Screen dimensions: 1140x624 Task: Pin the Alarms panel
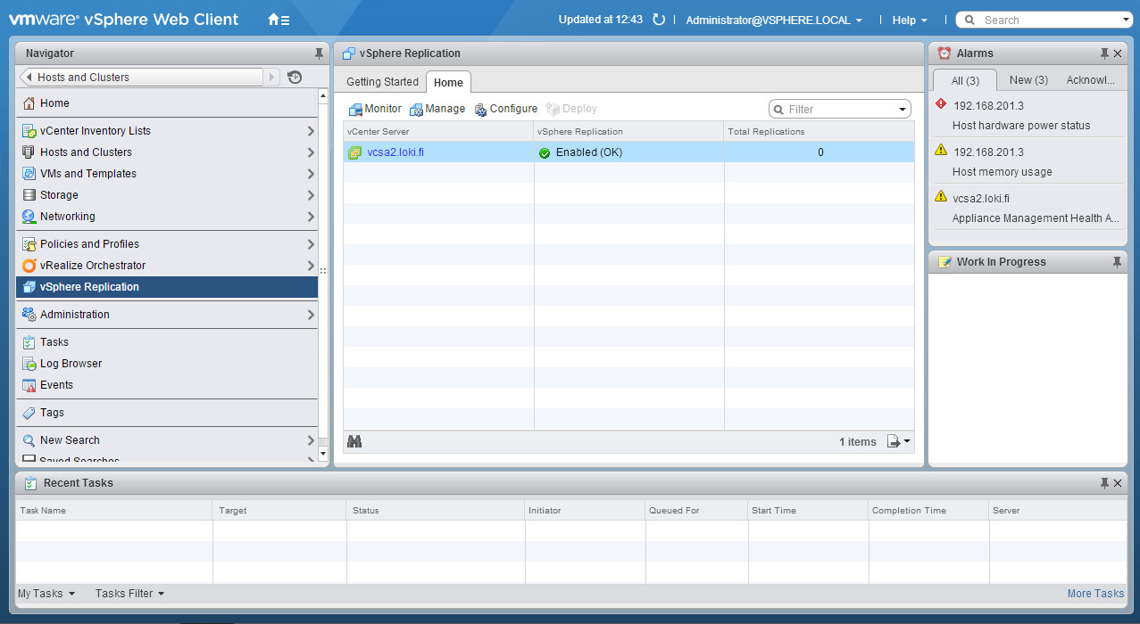click(1104, 53)
